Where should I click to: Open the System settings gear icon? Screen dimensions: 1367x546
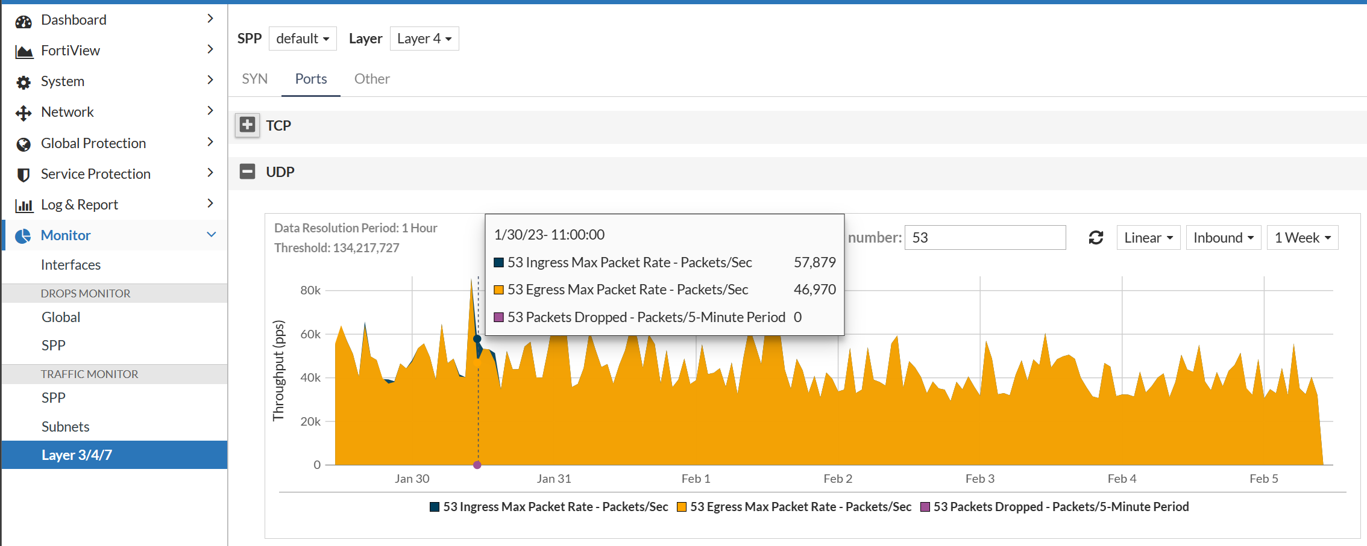(x=24, y=81)
